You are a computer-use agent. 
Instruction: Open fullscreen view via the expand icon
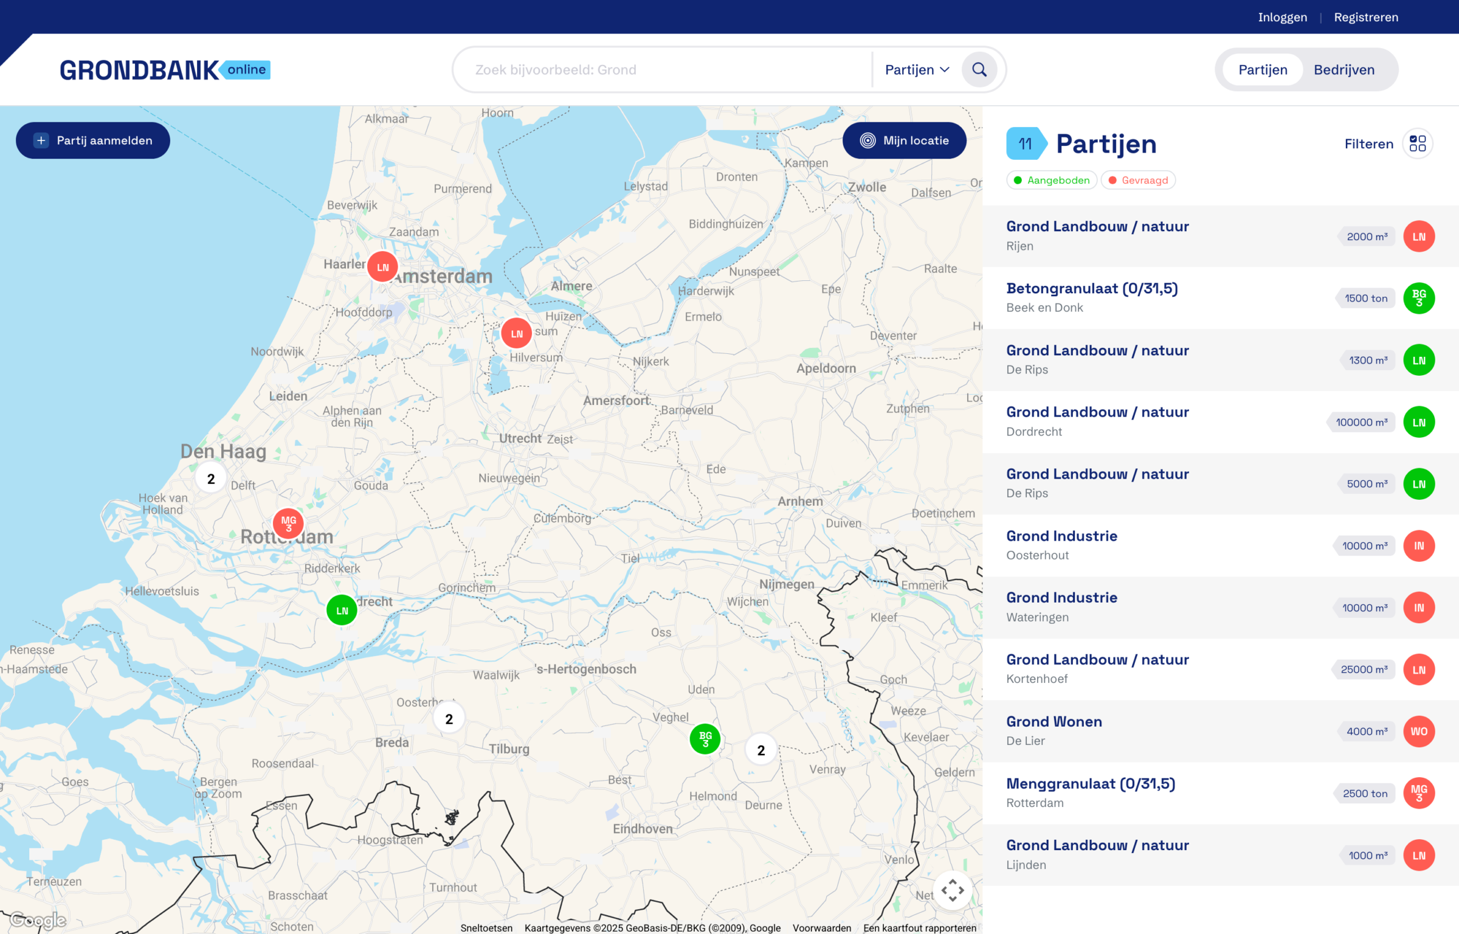point(953,890)
